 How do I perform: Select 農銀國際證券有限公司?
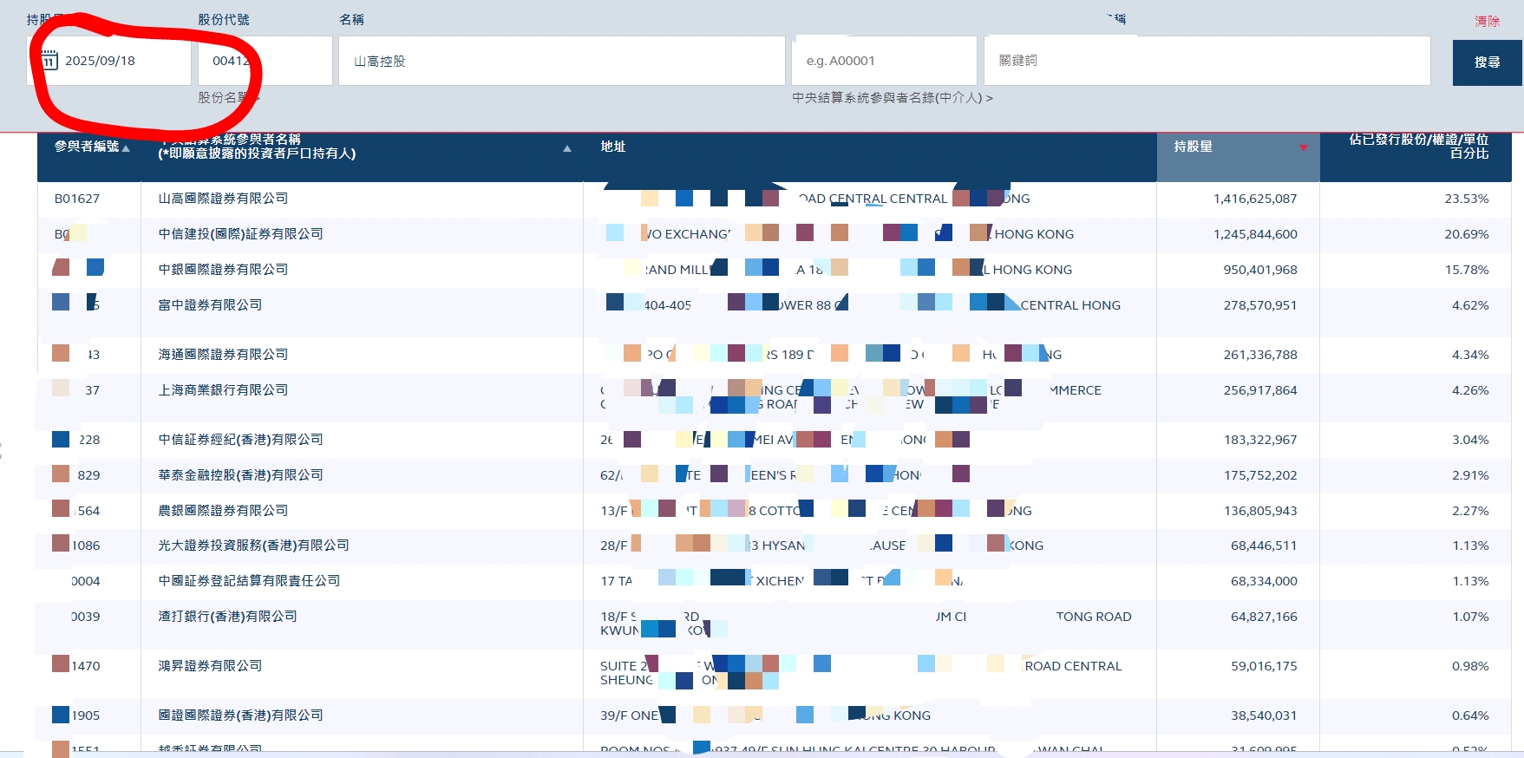click(223, 511)
